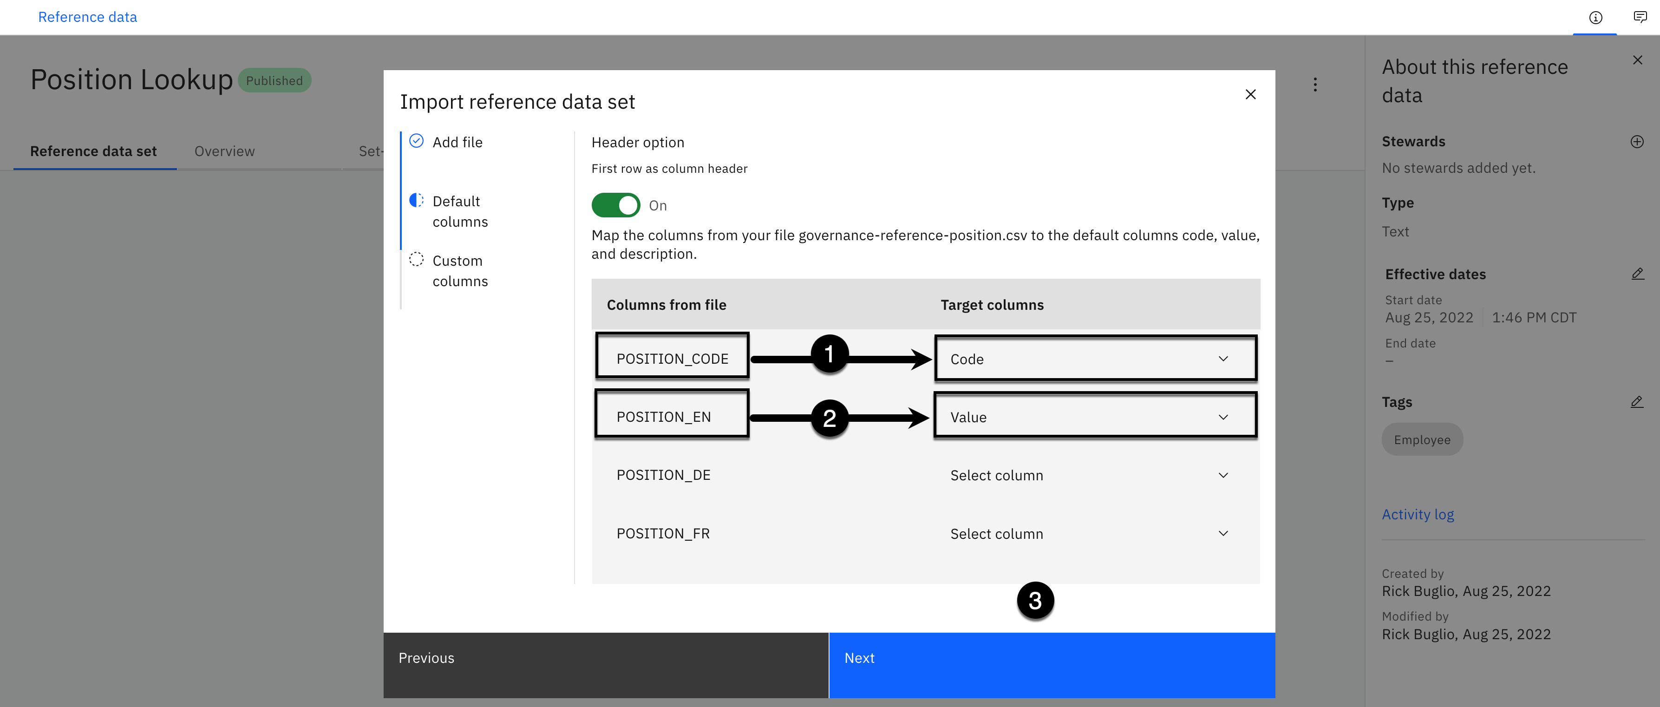The height and width of the screenshot is (707, 1660).
Task: Close the Import reference data set dialog
Action: click(x=1250, y=95)
